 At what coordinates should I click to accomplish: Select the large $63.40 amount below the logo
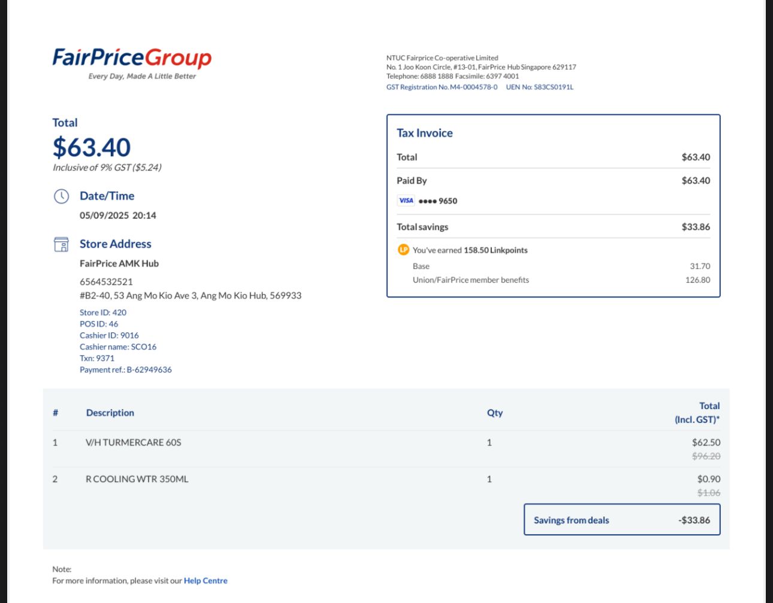(92, 147)
